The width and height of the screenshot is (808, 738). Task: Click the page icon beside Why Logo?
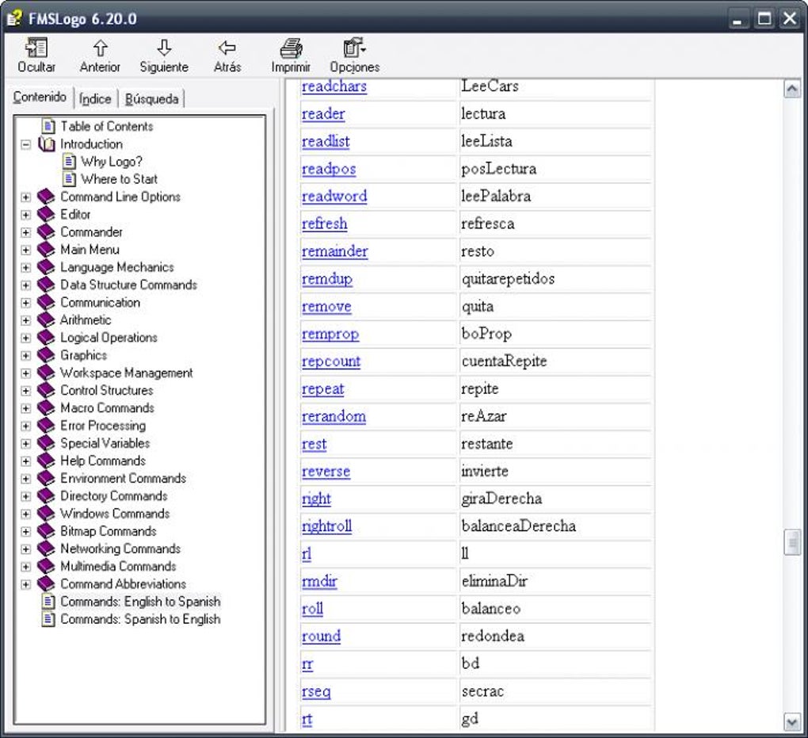point(69,162)
